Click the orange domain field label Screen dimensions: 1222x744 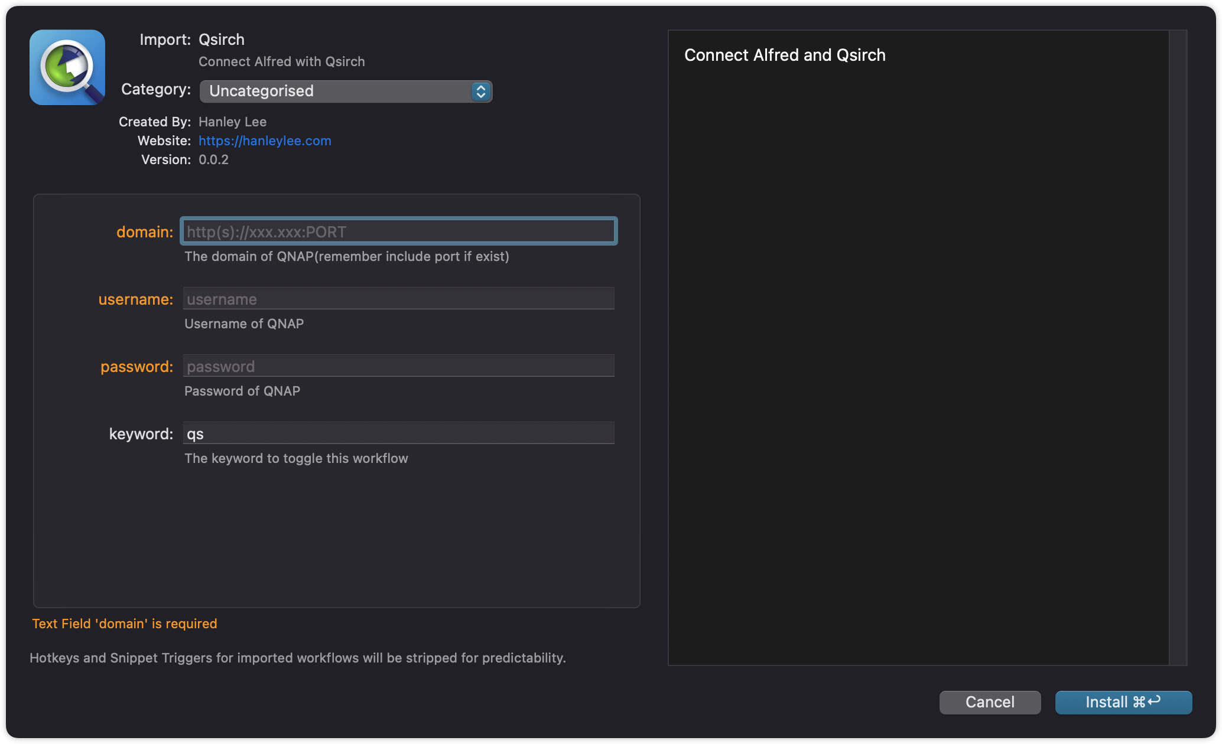click(144, 232)
